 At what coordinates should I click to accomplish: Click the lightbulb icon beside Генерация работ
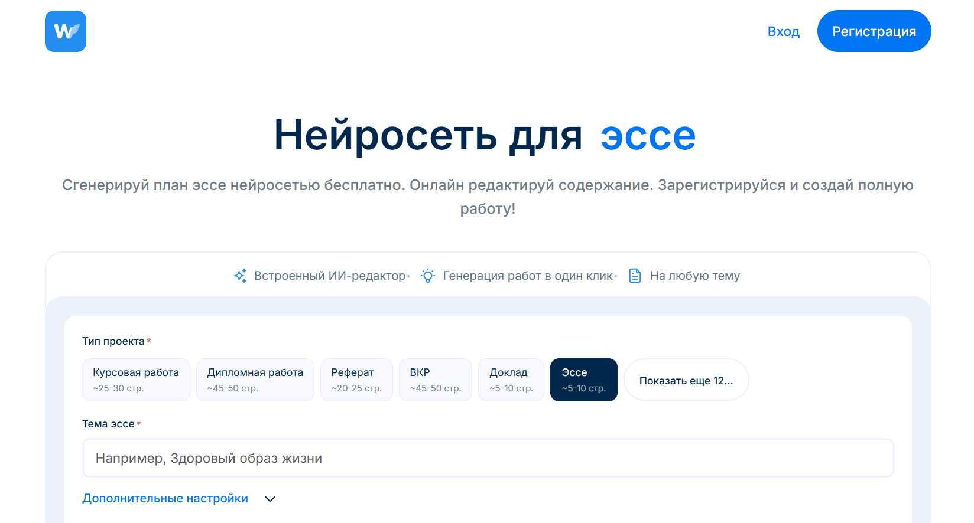point(428,276)
